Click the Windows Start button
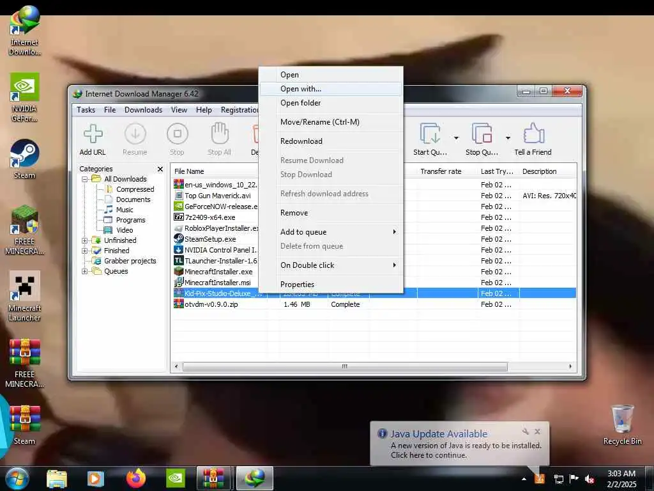Screen dimensions: 654x491 pos(17,478)
